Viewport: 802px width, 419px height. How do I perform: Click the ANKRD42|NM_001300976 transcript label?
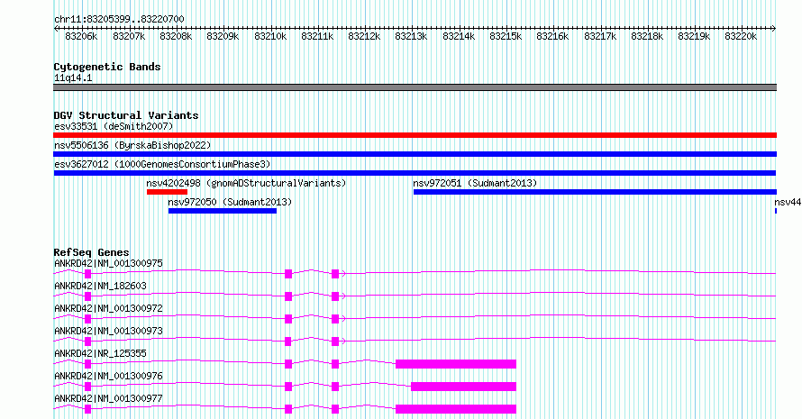tap(108, 376)
